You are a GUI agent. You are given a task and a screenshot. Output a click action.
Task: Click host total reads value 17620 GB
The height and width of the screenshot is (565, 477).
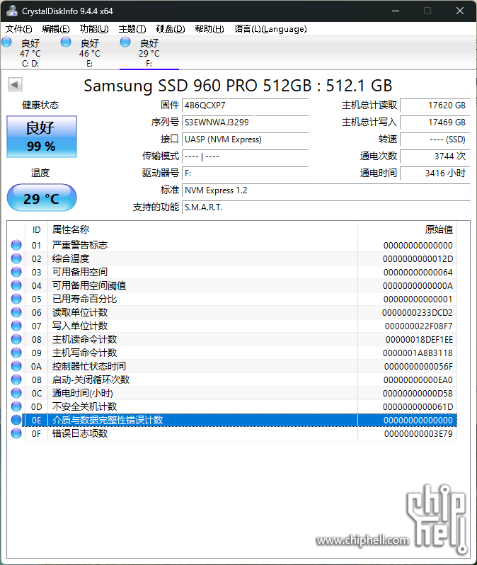tap(435, 105)
